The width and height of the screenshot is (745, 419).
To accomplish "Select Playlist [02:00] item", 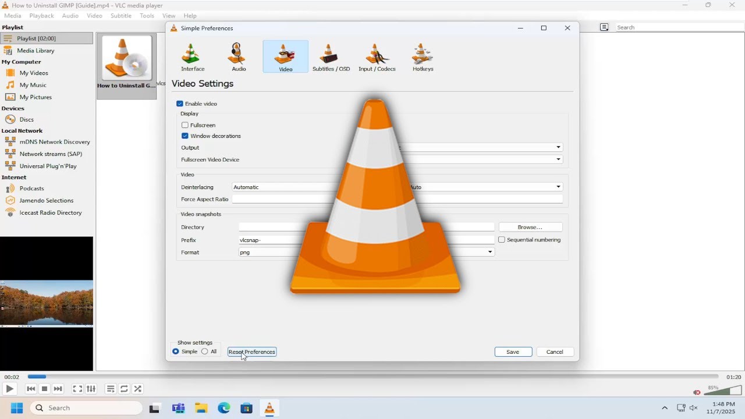I will coord(47,38).
